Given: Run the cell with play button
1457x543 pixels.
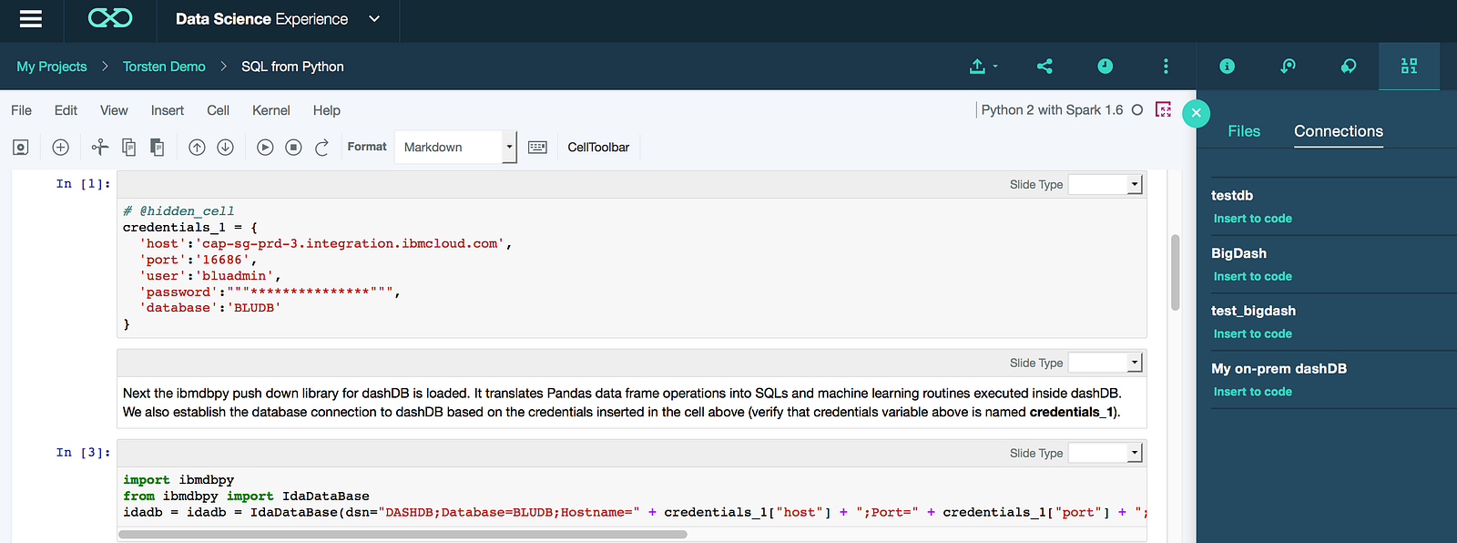Looking at the screenshot, I should click(x=265, y=147).
